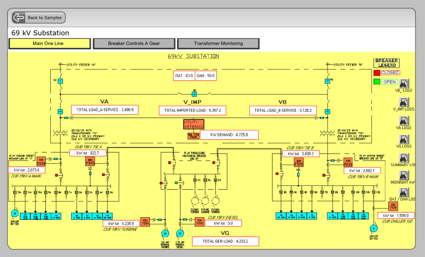Open the VG LOGS binoculars icon
Viewport: 425px width, 257px height.
coord(404,139)
